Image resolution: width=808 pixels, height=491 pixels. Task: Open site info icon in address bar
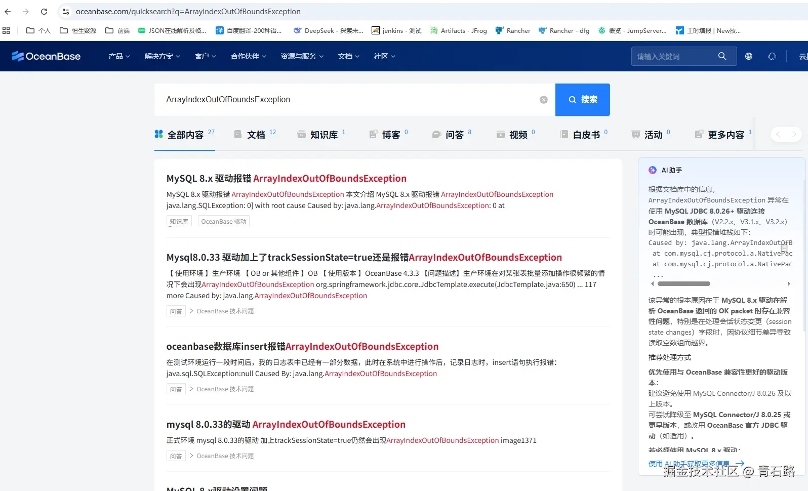click(x=66, y=11)
